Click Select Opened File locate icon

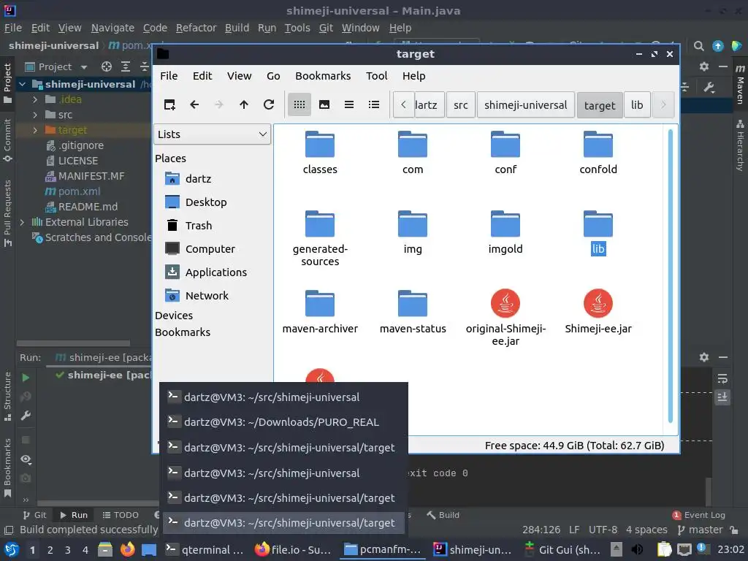coord(107,66)
